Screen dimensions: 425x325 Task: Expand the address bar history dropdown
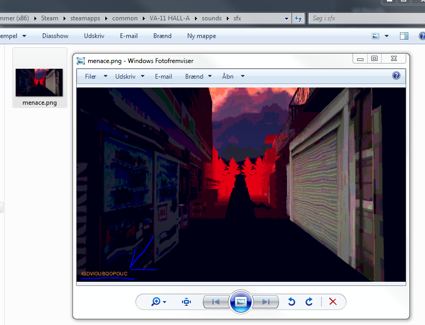click(x=287, y=18)
